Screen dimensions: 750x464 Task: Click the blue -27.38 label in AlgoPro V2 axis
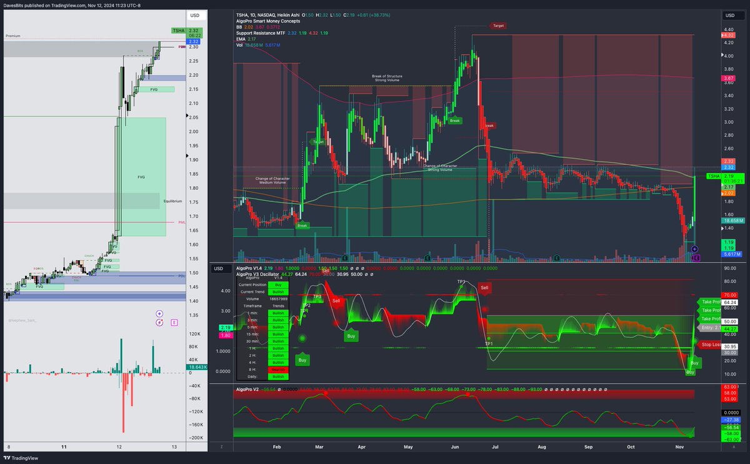(x=731, y=420)
